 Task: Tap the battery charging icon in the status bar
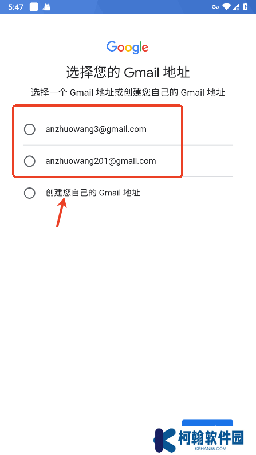pyautogui.click(x=246, y=7)
